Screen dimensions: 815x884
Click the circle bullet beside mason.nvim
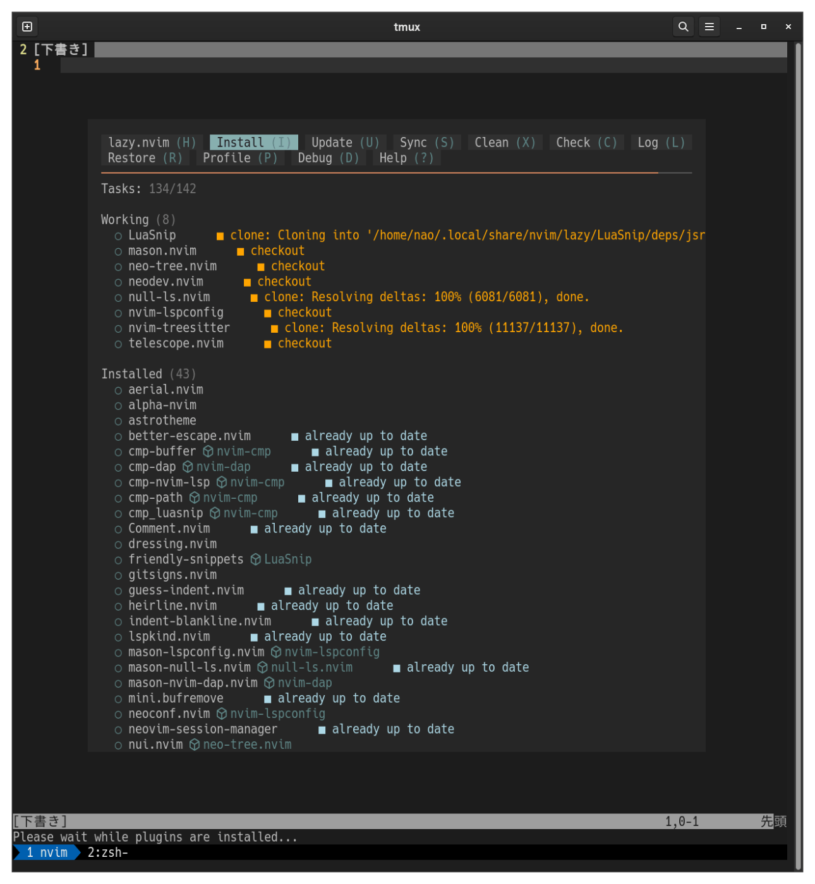118,251
